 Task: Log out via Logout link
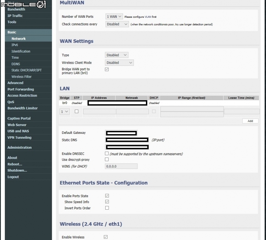13,177
